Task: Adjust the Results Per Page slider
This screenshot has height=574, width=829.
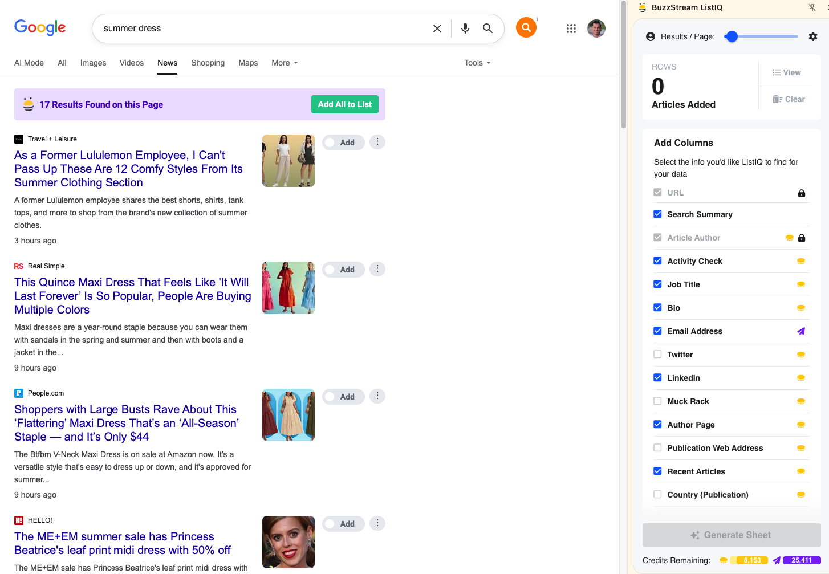Action: (x=732, y=36)
